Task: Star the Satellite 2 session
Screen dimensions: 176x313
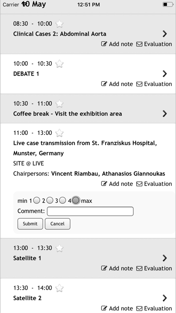Action: coord(59,288)
